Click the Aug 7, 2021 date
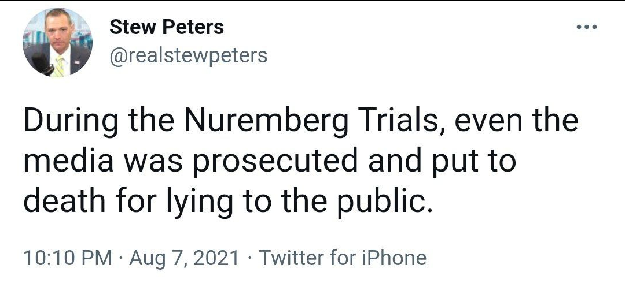The width and height of the screenshot is (625, 287). tap(184, 258)
